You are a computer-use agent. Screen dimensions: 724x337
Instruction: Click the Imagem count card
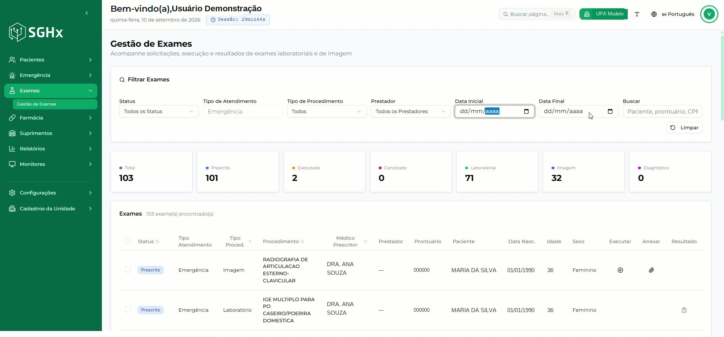click(x=584, y=172)
